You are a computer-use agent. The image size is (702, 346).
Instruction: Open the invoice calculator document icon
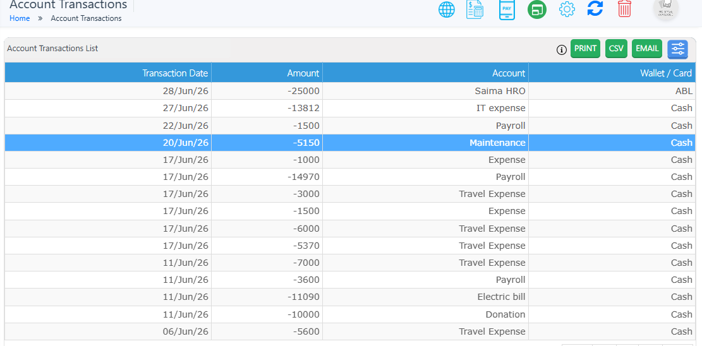pos(475,9)
